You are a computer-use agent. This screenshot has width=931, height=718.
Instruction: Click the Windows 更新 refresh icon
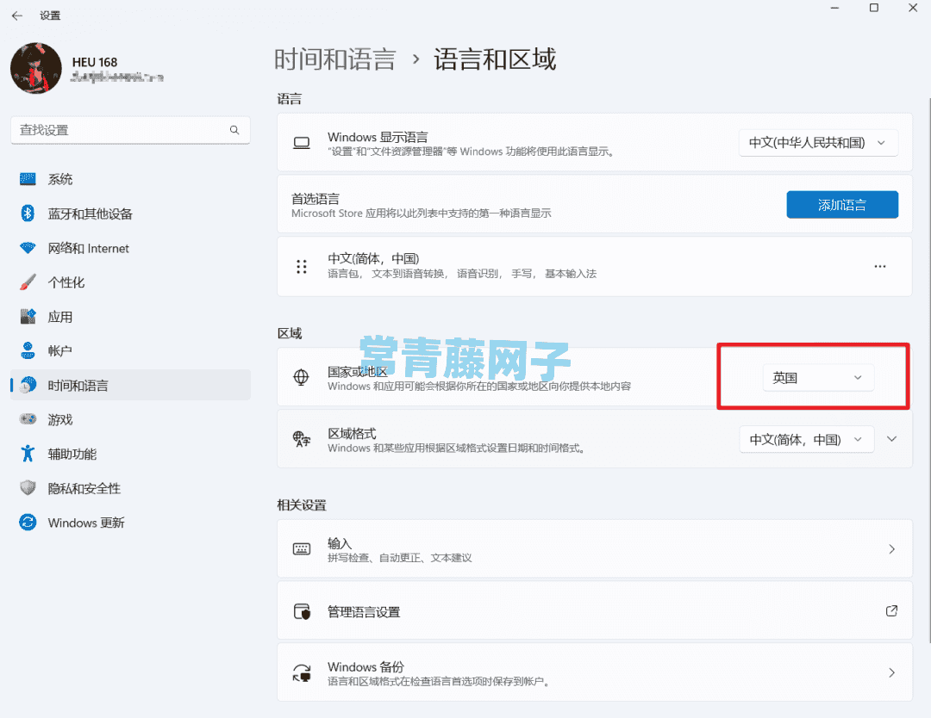28,523
